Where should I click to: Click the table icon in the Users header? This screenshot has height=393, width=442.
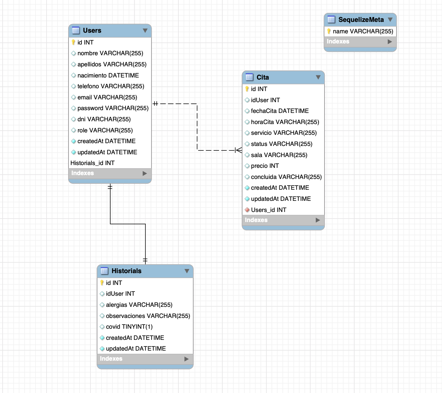pos(75,31)
